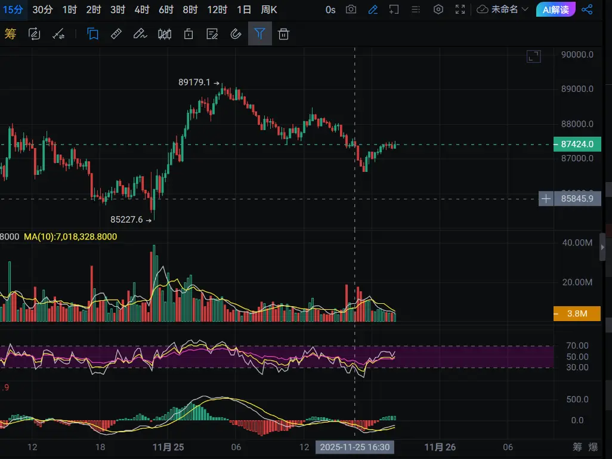Click the paperclip attach icon

[236, 34]
